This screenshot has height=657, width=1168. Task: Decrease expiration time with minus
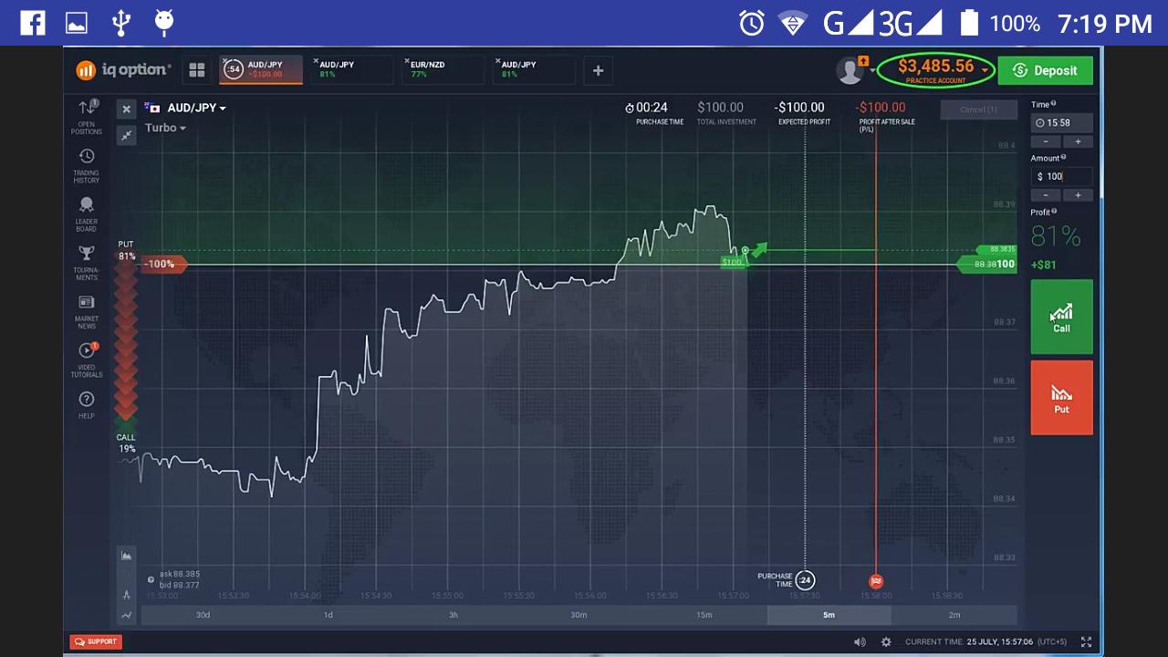1046,141
